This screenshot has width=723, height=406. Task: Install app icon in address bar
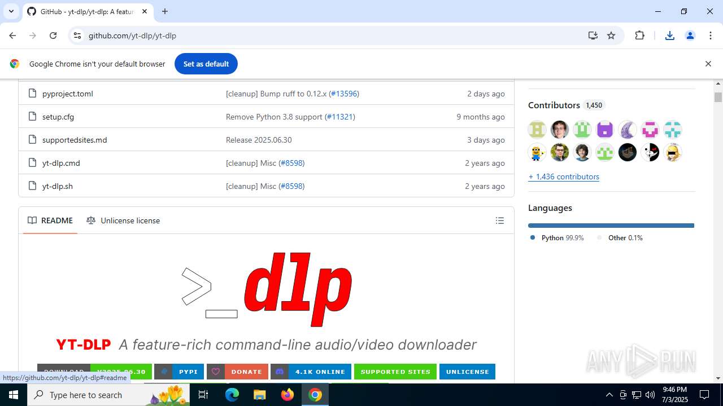[x=593, y=36]
